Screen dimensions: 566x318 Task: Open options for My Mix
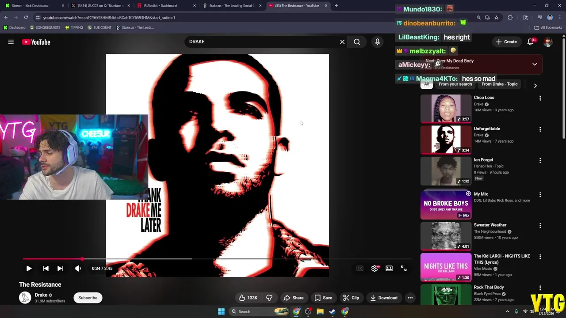point(540,195)
